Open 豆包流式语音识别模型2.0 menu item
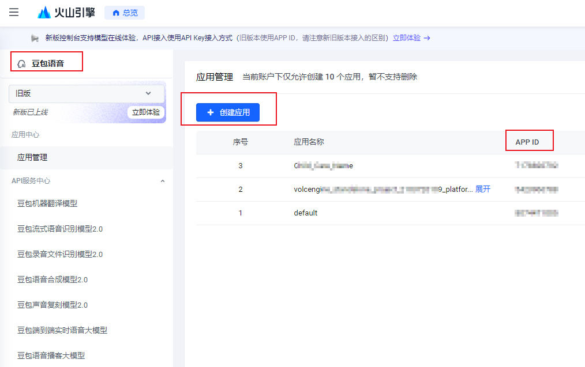 (x=60, y=229)
